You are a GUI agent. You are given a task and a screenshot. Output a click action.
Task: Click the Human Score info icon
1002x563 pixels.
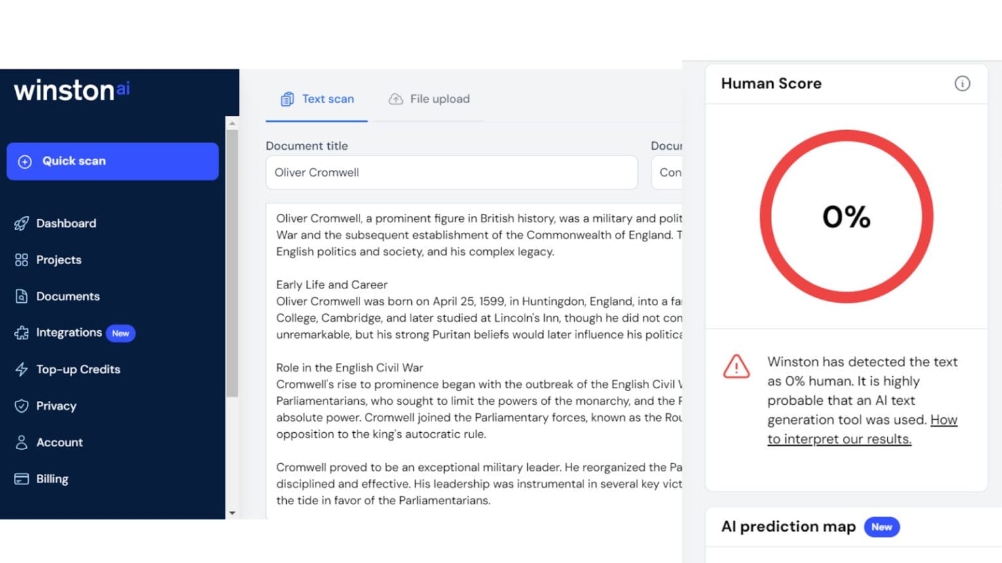(x=962, y=83)
